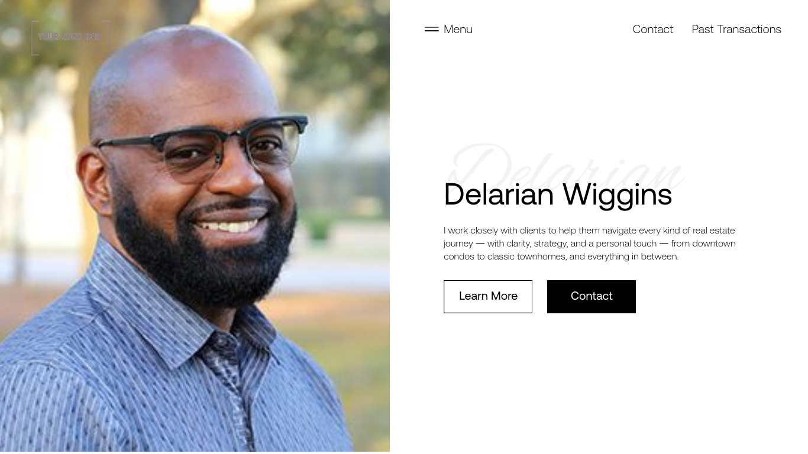Image resolution: width=808 pixels, height=454 pixels.
Task: Click the Learn More outlined button
Action: (488, 297)
